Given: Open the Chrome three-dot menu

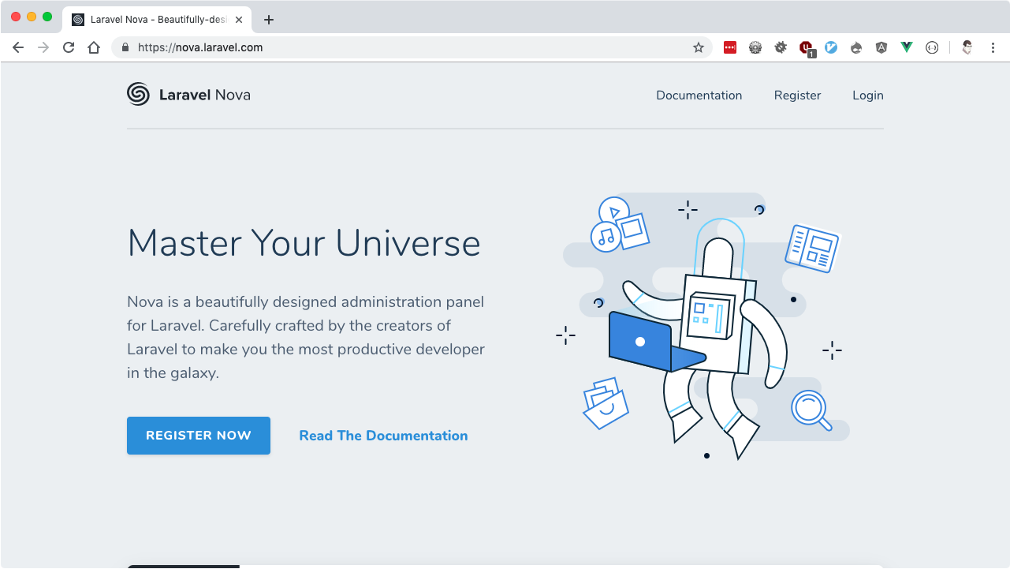Looking at the screenshot, I should [993, 47].
